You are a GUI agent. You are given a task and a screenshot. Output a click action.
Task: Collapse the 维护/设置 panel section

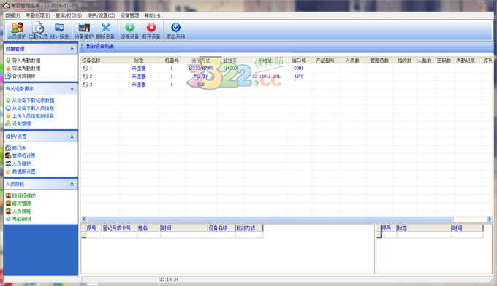(72, 136)
